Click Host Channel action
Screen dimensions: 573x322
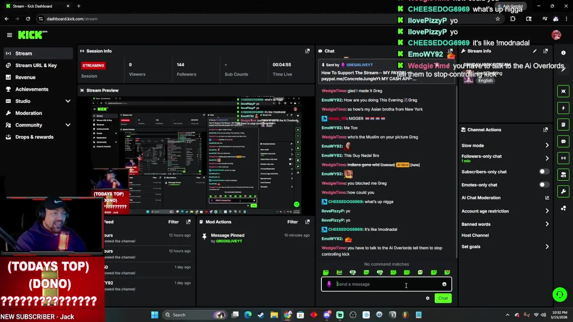(x=475, y=235)
